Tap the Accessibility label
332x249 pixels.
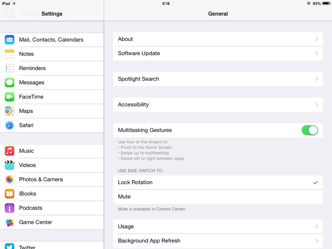(x=133, y=105)
